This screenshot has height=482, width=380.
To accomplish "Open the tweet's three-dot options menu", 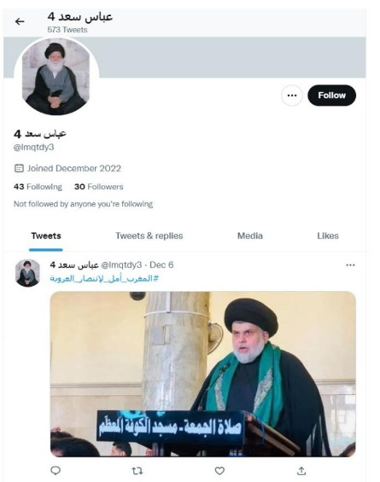I will click(x=350, y=265).
